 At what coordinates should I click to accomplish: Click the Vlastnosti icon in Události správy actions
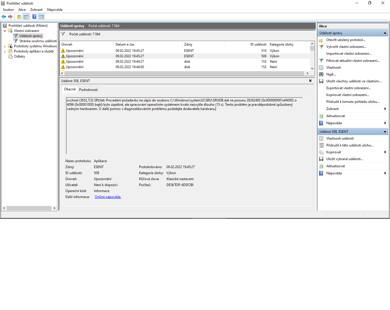tap(321, 68)
